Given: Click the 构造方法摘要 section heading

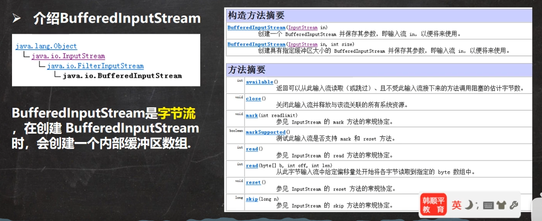Looking at the screenshot, I should tap(256, 16).
